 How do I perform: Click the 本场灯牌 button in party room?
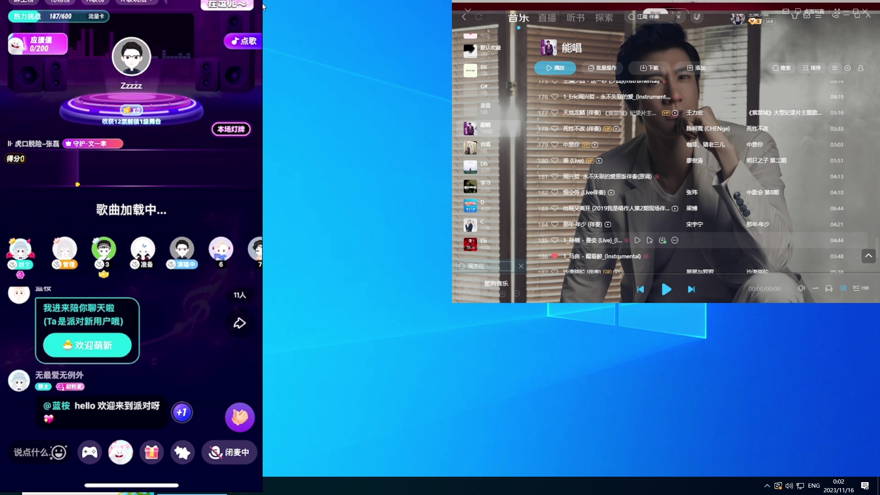point(231,129)
